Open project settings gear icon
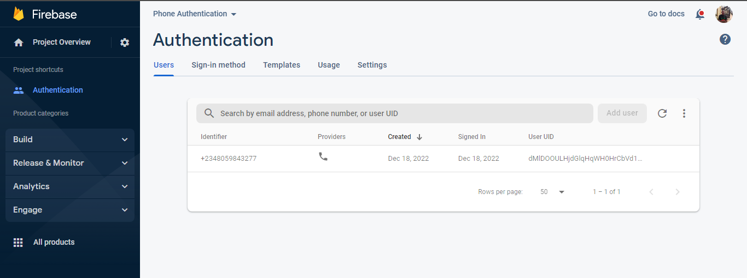The height and width of the screenshot is (278, 747). (125, 43)
